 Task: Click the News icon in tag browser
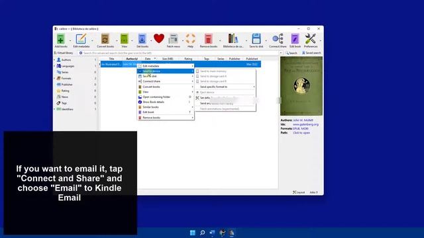pyautogui.click(x=59, y=97)
